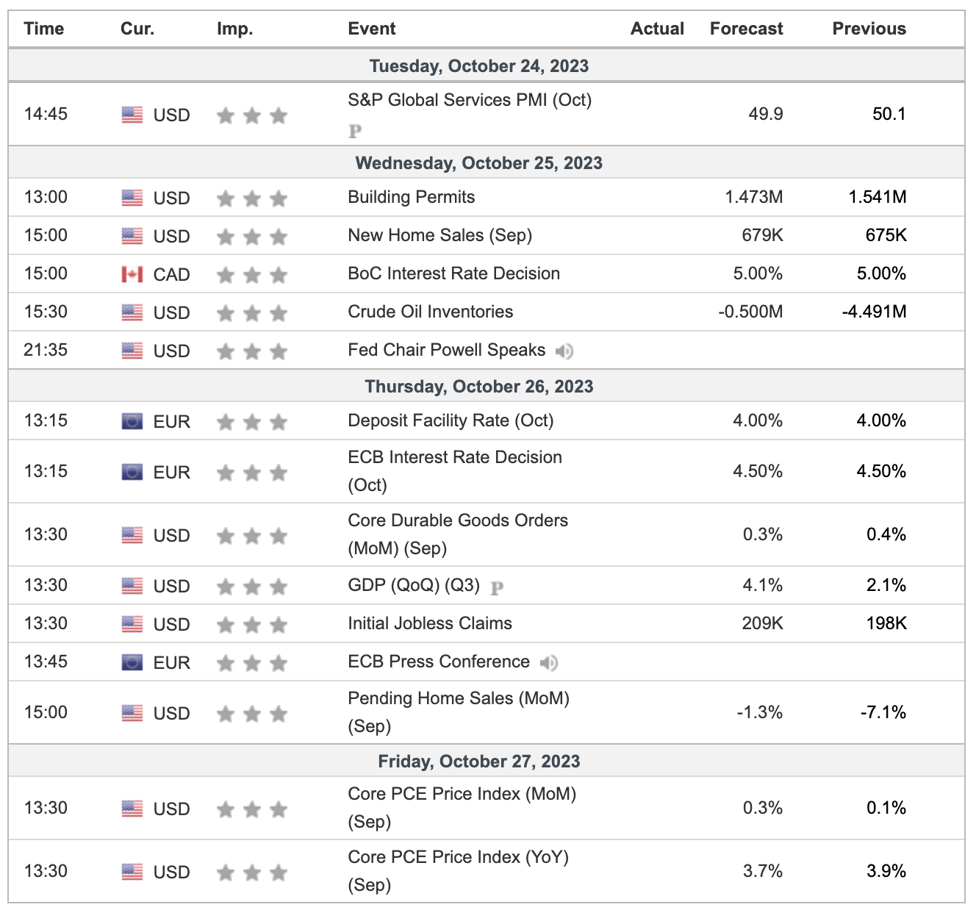The image size is (976, 910).
Task: Click the 3.9% previous Core PCE YoY value
Action: [886, 871]
